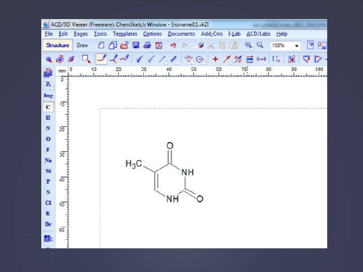Select the Undefined Stereo wavy bond tool
Viewport: 363px width, 272px height.
click(x=174, y=59)
